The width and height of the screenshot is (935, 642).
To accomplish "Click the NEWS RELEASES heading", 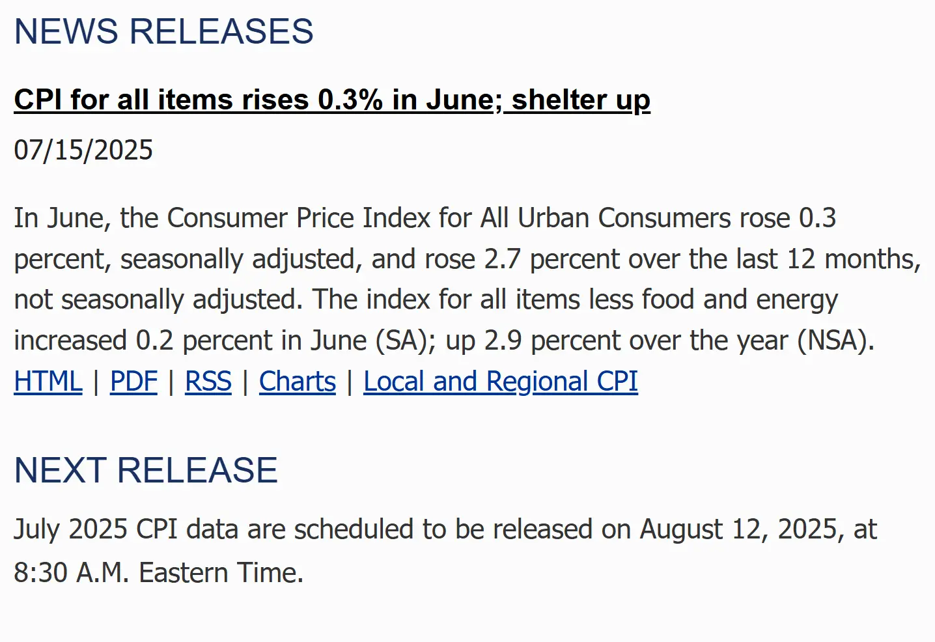I will pos(163,31).
